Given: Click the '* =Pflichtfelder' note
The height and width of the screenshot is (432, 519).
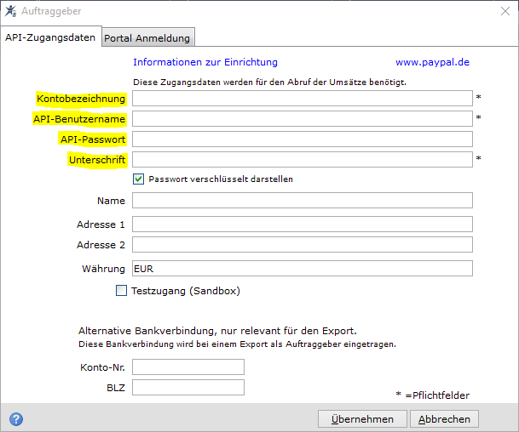Looking at the screenshot, I should click(x=433, y=395).
